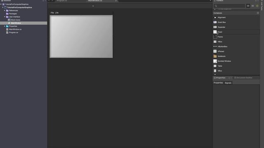Open the Properties pad tab
This screenshot has height=148, width=264.
point(221,78)
